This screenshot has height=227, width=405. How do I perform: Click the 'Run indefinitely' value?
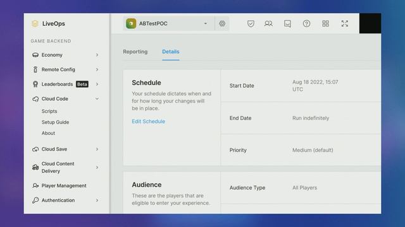click(x=311, y=118)
